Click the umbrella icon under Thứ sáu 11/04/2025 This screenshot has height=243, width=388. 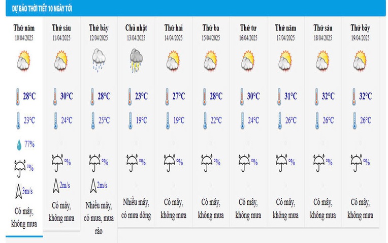(57, 163)
